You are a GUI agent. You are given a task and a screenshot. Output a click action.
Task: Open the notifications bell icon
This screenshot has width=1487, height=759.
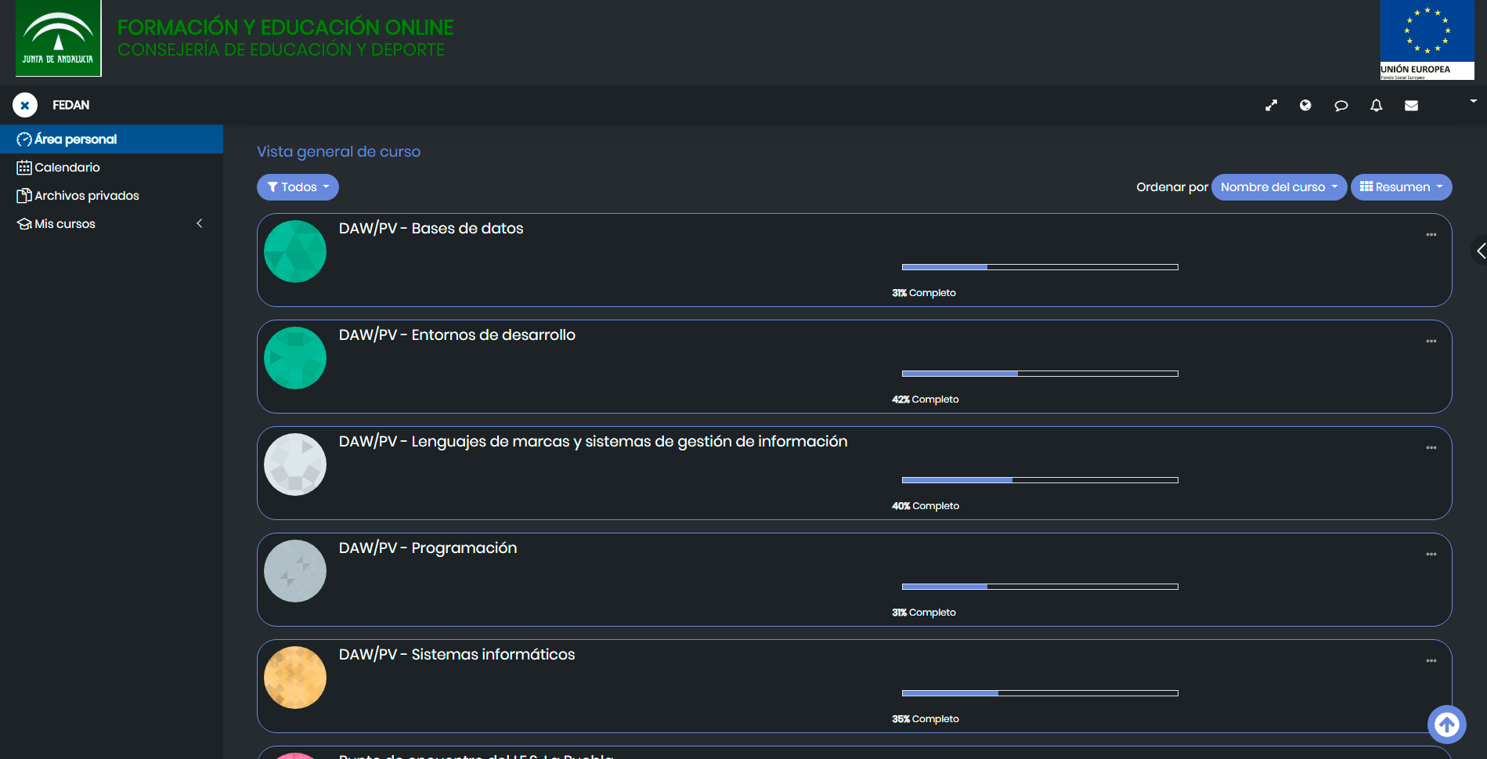1377,105
